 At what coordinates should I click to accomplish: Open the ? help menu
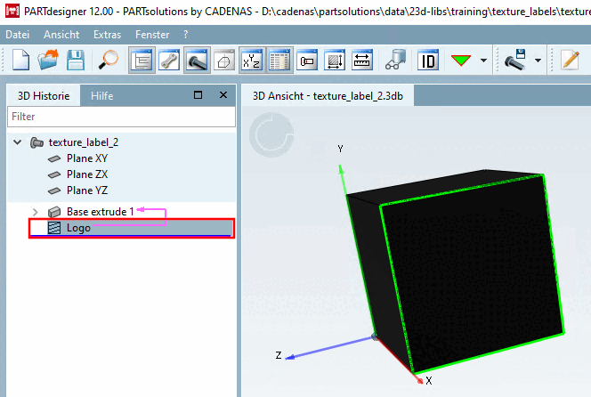pyautogui.click(x=185, y=35)
